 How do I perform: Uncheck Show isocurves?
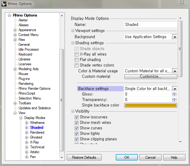point(76,117)
